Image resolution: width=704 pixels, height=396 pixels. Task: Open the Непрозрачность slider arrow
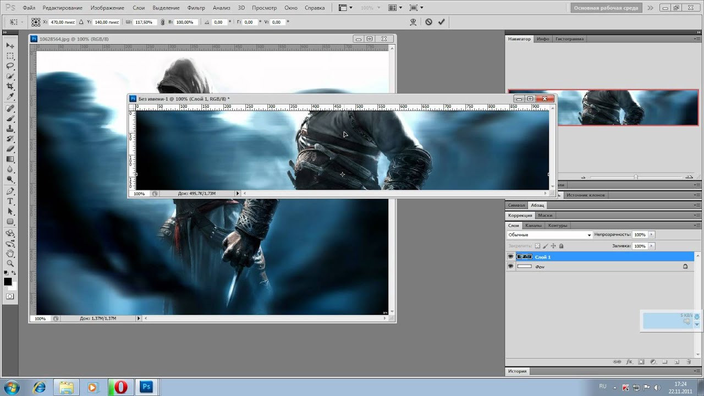coord(652,235)
